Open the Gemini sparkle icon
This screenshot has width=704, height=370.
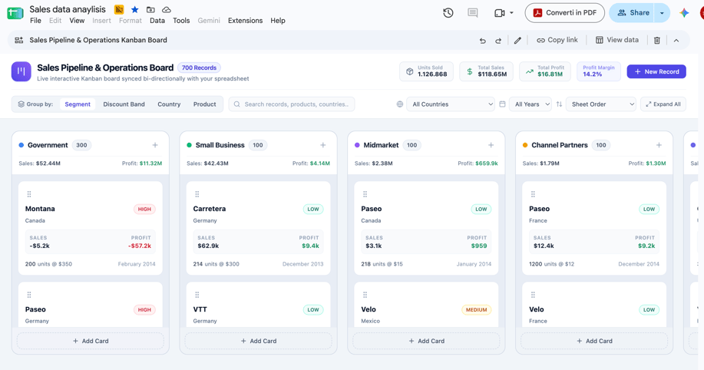(684, 13)
